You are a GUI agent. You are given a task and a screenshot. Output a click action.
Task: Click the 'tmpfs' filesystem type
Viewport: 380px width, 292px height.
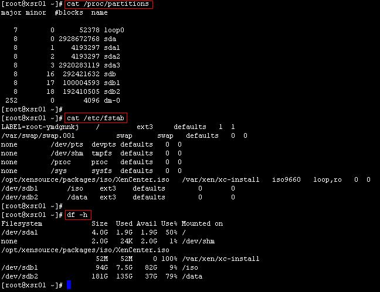tap(102, 154)
